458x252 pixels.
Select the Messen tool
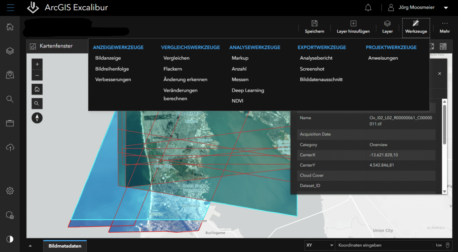(x=240, y=79)
